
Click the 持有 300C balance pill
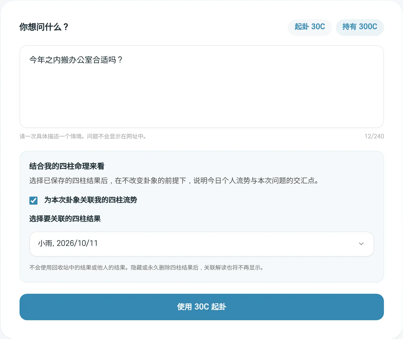[x=360, y=27]
